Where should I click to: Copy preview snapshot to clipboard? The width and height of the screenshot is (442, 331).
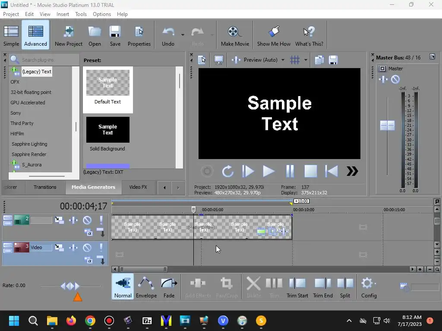[x=319, y=59]
